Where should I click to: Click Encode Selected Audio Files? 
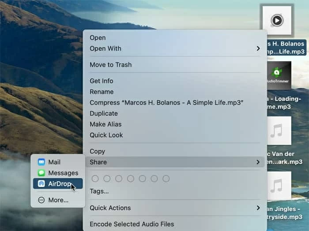pyautogui.click(x=132, y=224)
